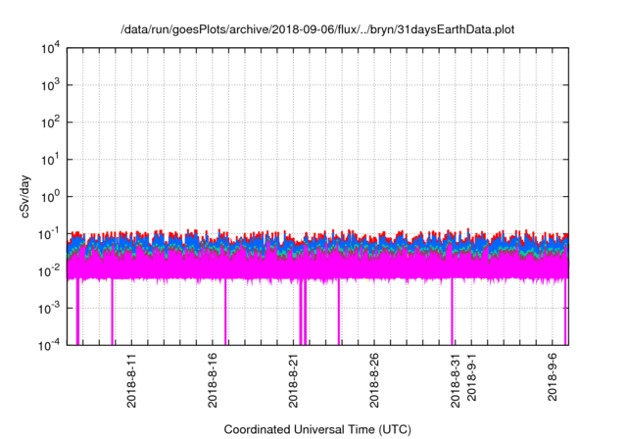Click the plot title file path
627x439 pixels.
[x=317, y=29]
